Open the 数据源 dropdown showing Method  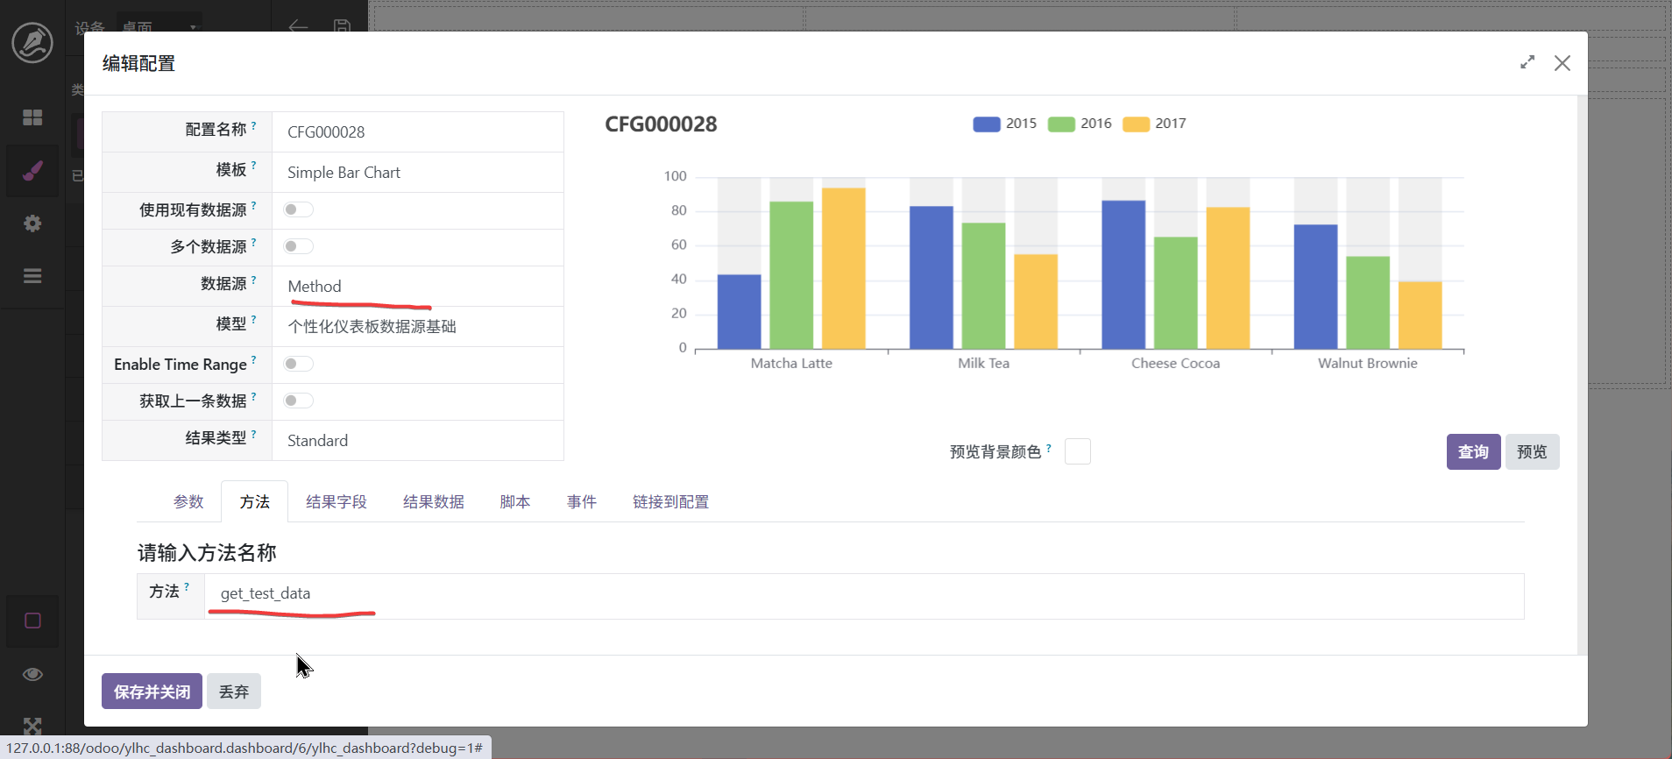(417, 287)
